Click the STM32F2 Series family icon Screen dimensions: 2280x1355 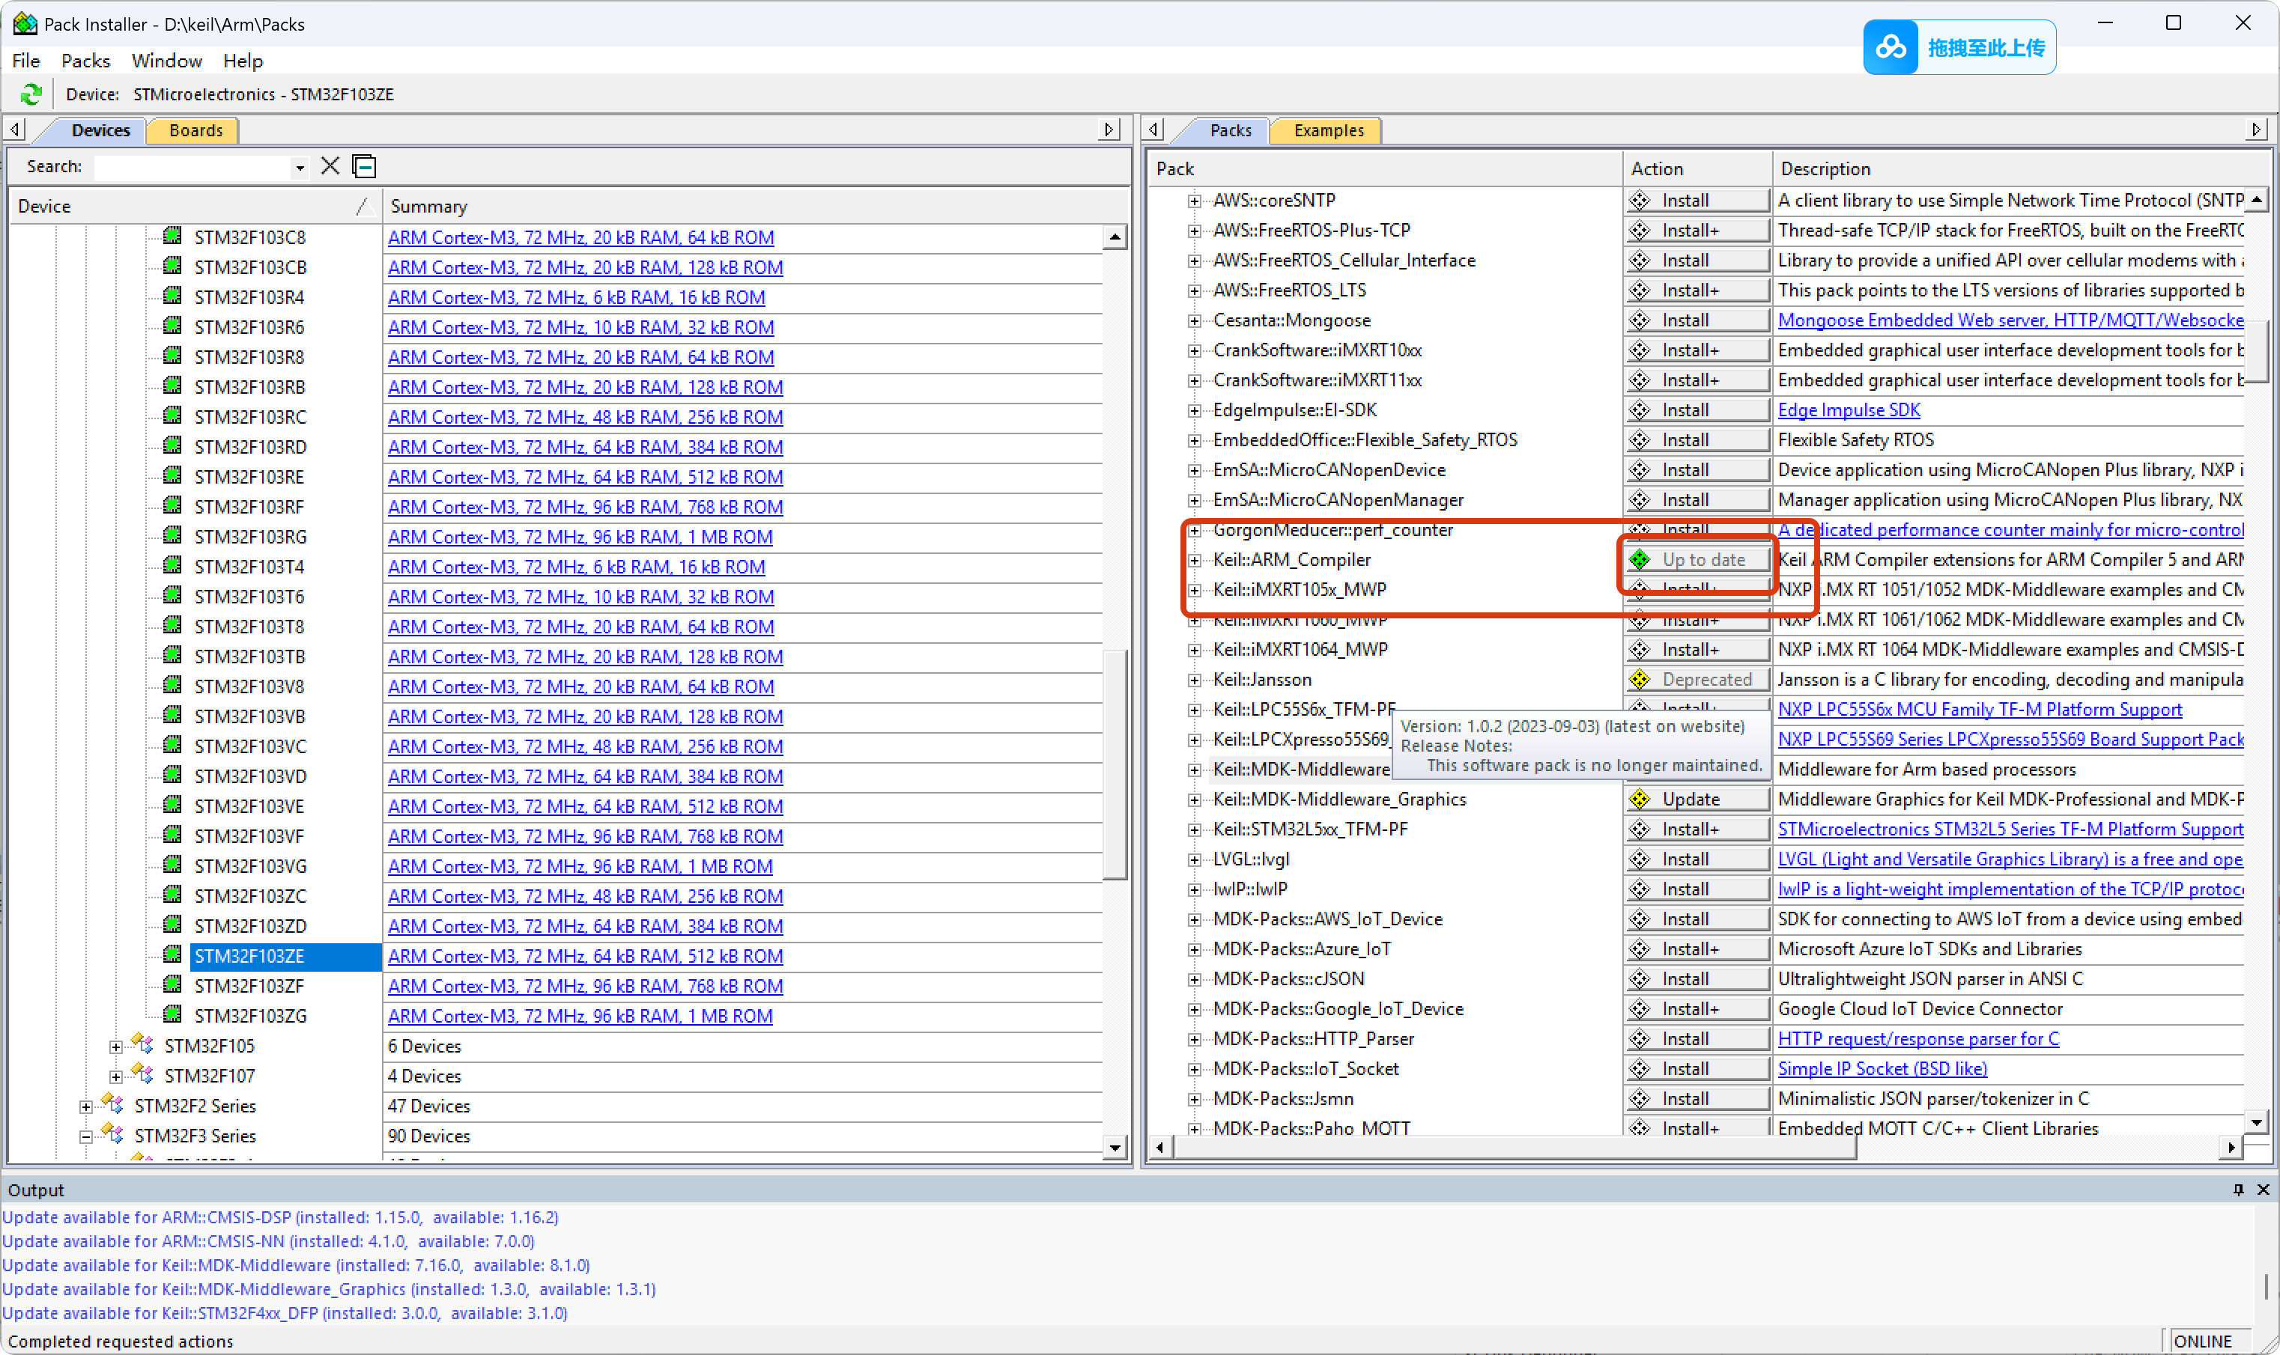point(112,1105)
